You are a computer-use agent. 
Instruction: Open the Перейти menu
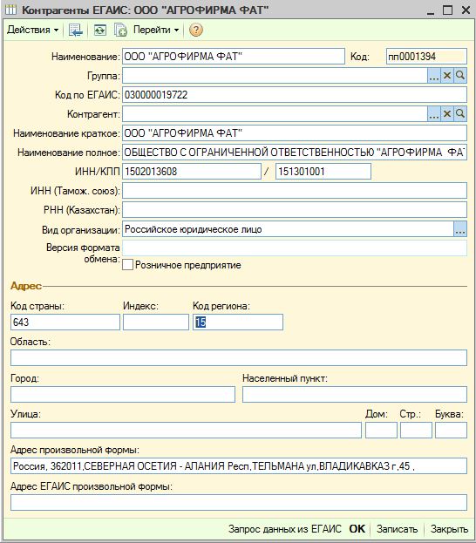[x=156, y=31]
